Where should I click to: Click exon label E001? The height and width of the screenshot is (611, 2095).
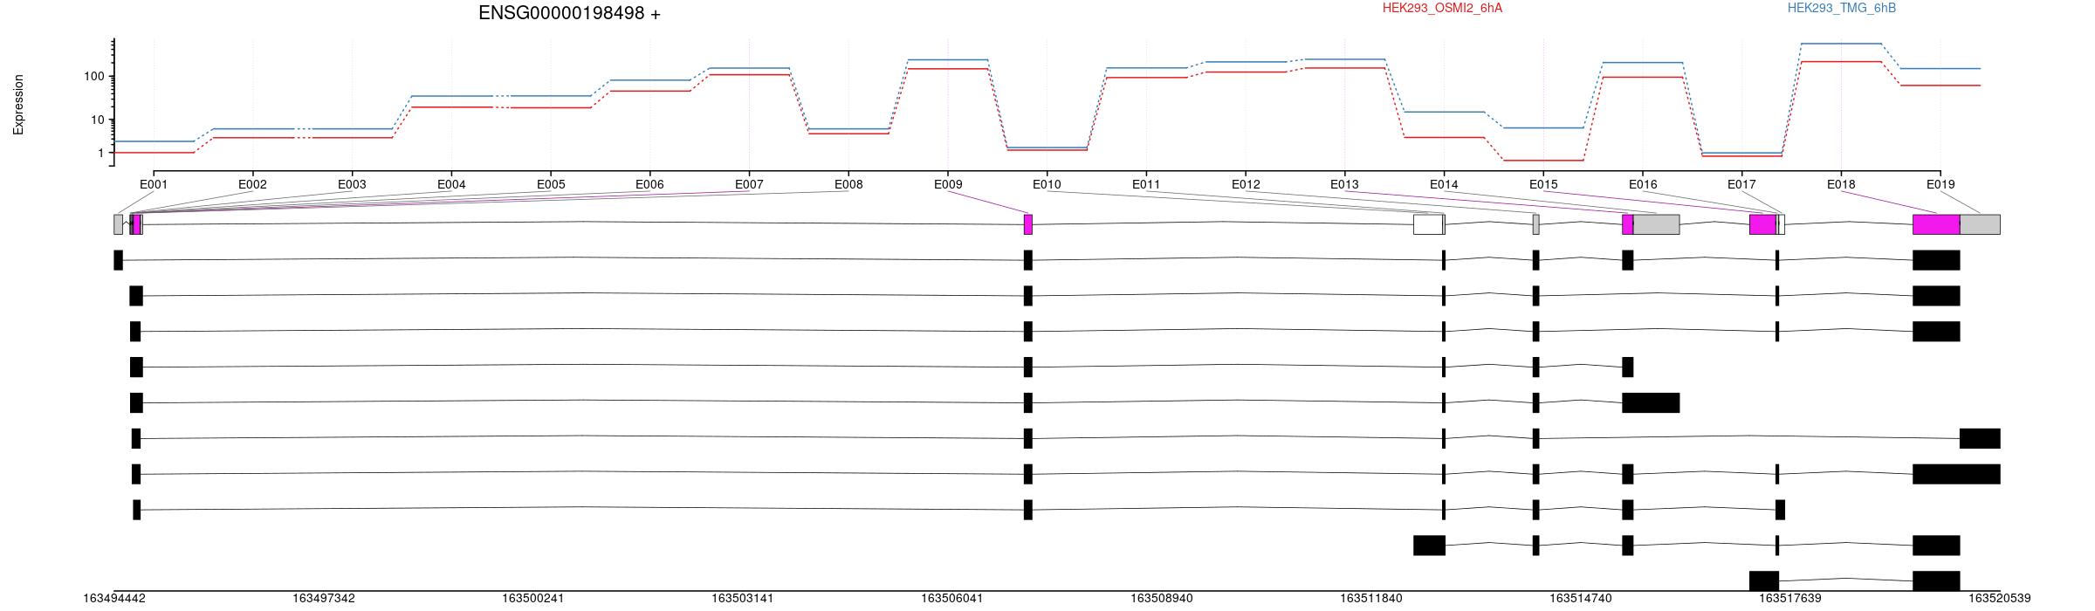(154, 184)
